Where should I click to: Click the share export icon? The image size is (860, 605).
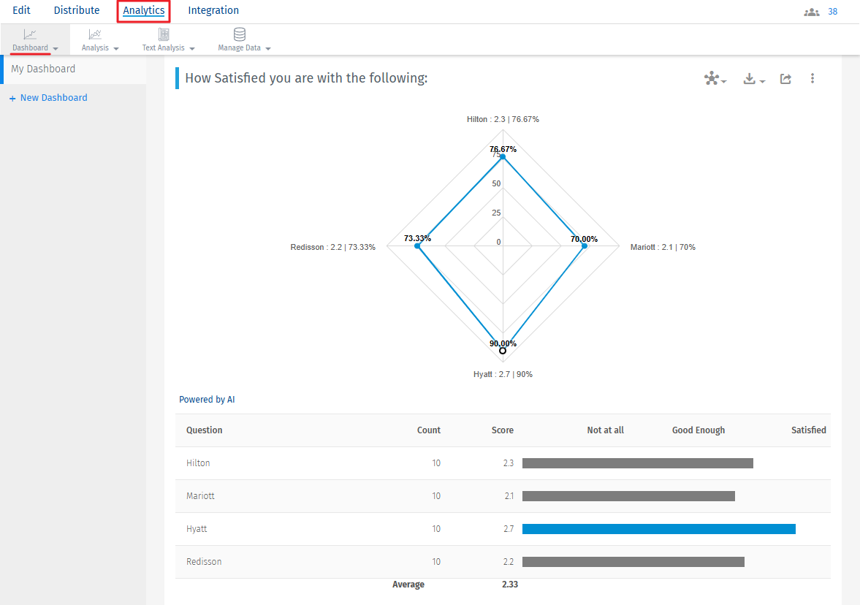pyautogui.click(x=785, y=79)
